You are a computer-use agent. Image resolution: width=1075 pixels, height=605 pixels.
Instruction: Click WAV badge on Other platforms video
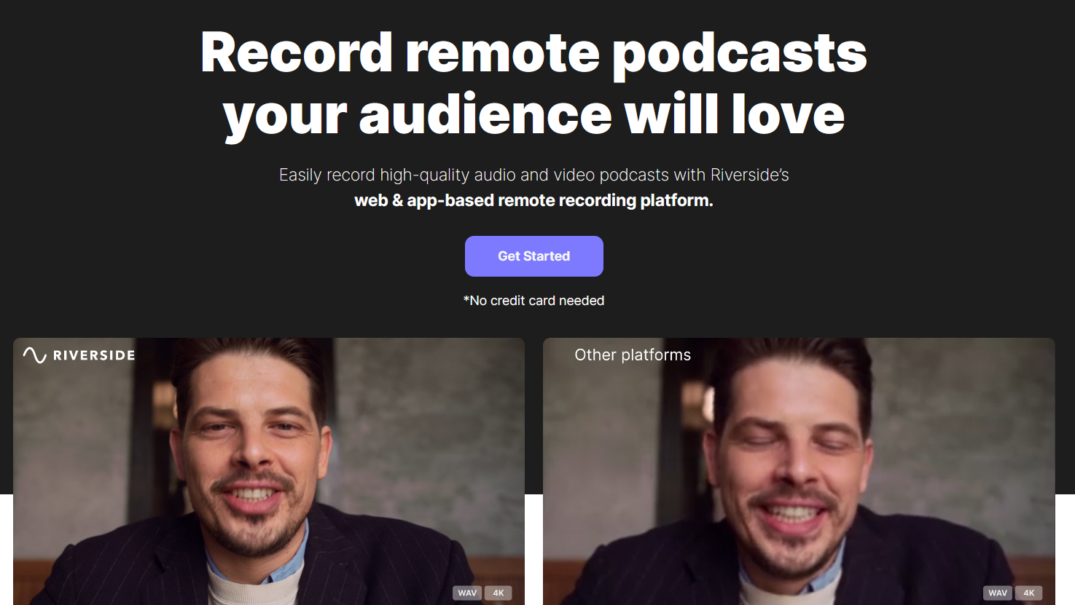998,593
